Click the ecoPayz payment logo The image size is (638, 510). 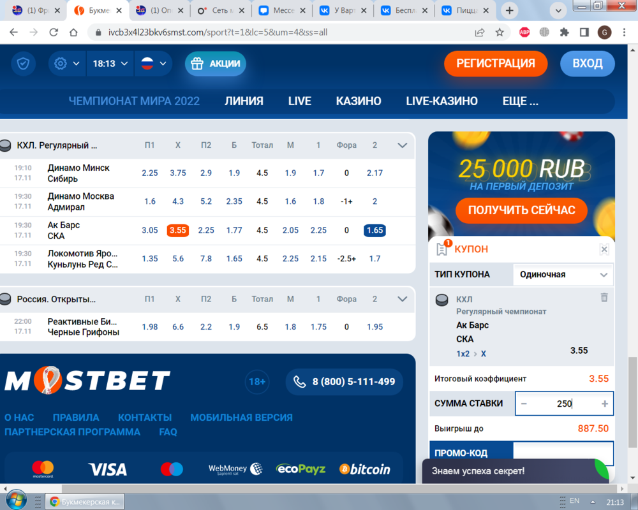300,469
